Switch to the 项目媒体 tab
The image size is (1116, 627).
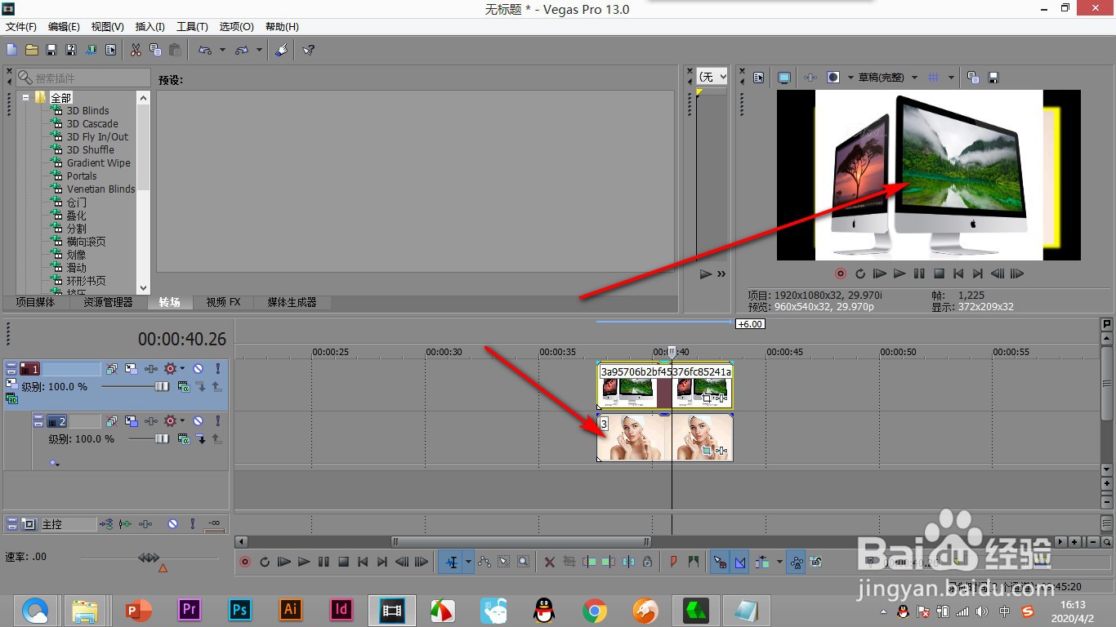(35, 302)
